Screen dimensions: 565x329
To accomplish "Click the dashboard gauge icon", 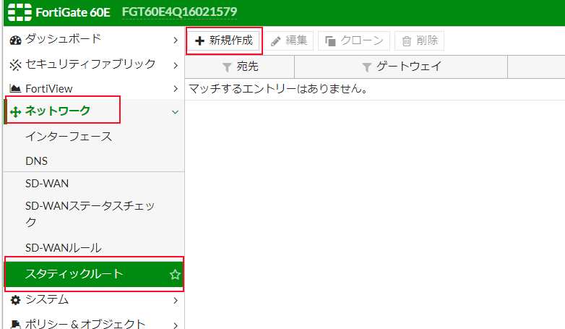I will pos(15,40).
